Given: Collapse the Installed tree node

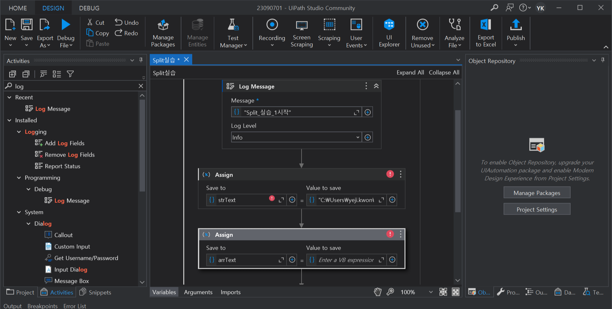Looking at the screenshot, I should click(9, 120).
